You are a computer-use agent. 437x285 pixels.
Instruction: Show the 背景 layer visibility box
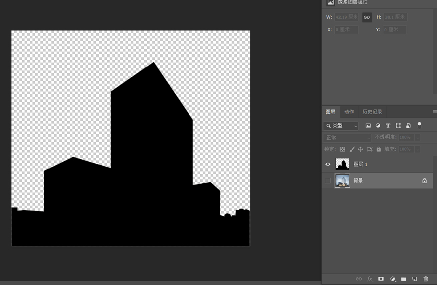tap(328, 181)
